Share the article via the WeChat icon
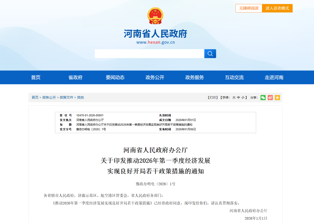The height and width of the screenshot is (223, 314). (263, 98)
